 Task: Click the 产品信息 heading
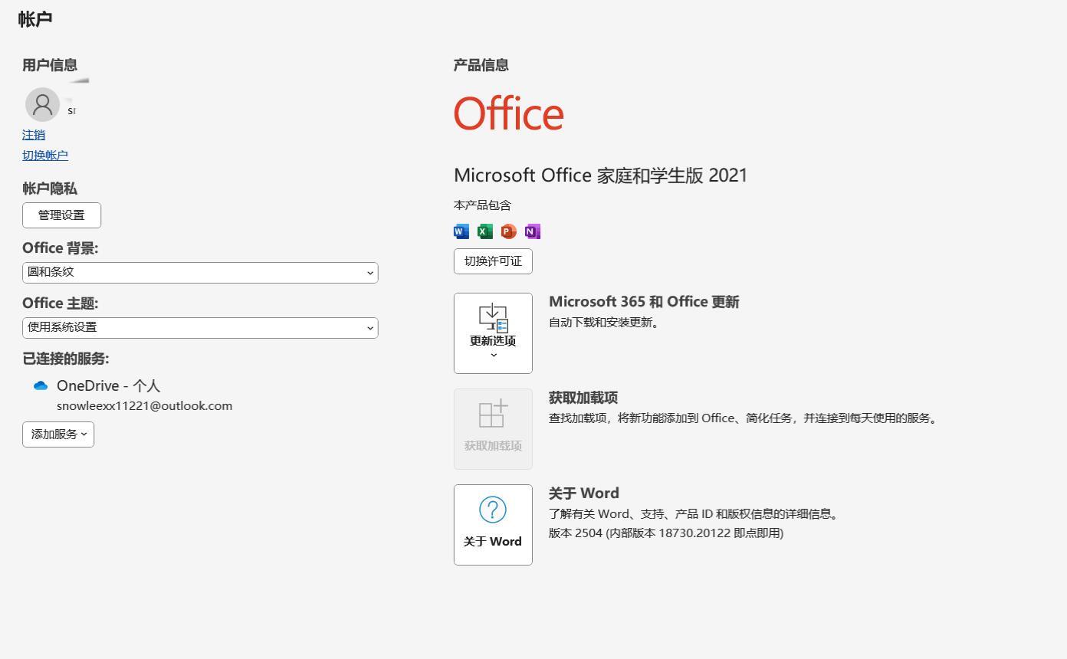pyautogui.click(x=481, y=65)
